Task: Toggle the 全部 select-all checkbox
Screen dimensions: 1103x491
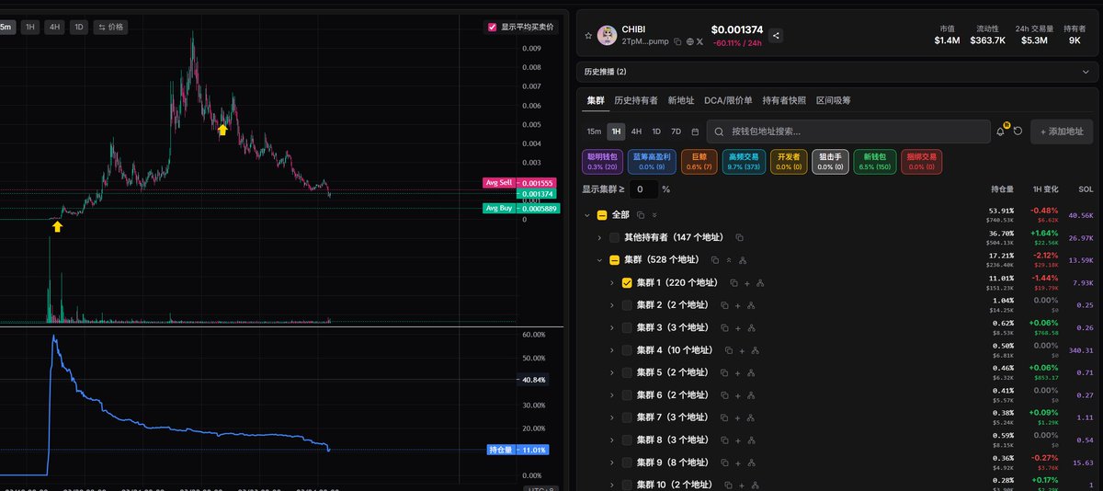Action: [x=602, y=214]
